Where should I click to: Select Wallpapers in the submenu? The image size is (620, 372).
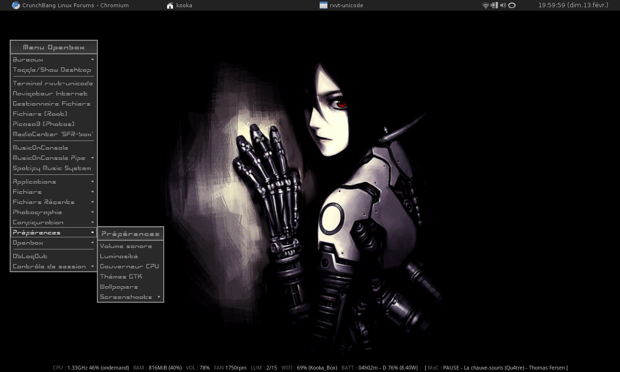coord(131,287)
